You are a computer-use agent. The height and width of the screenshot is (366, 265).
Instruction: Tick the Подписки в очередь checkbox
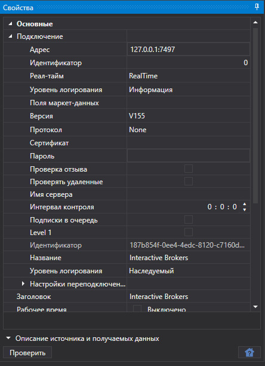(x=189, y=219)
